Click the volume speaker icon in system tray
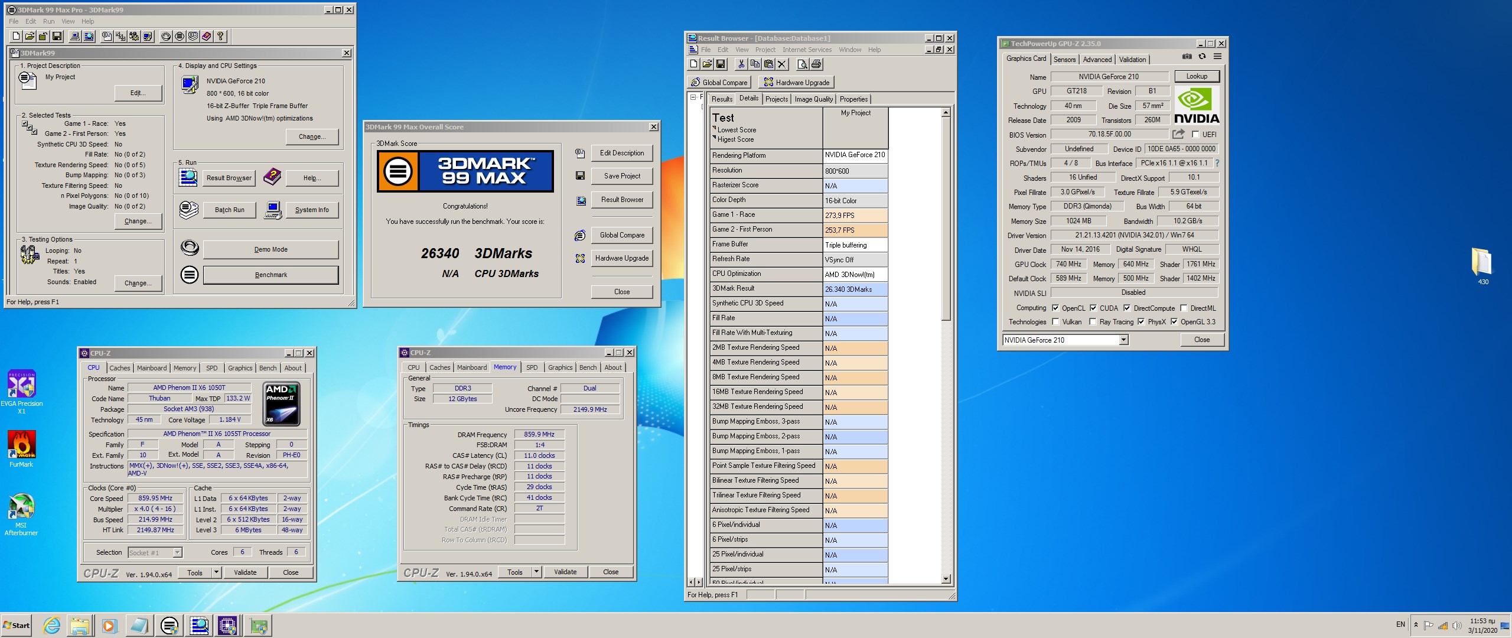Screen dimensions: 1512x638 point(1456,626)
